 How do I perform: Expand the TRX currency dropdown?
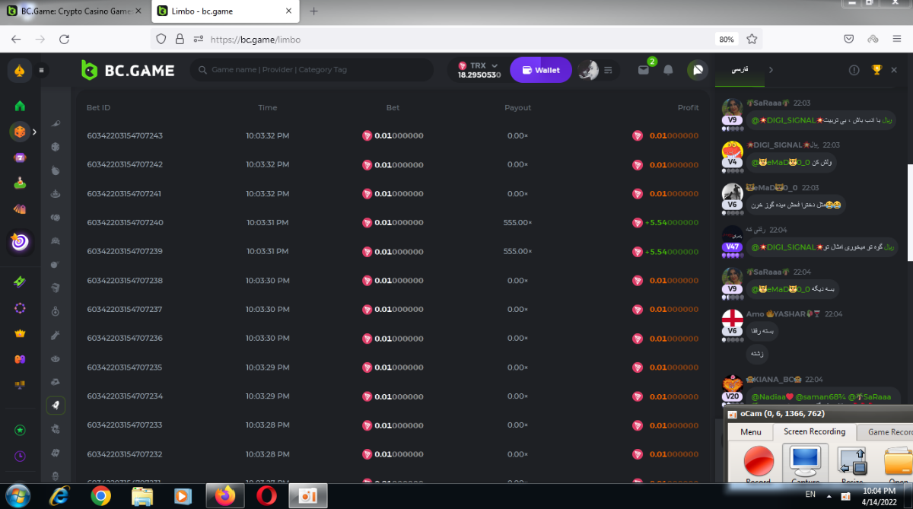pos(495,65)
